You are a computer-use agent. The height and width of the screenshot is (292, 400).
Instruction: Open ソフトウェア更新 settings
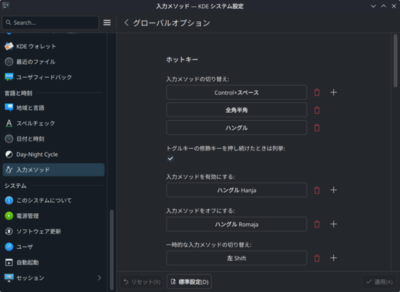pos(53,231)
